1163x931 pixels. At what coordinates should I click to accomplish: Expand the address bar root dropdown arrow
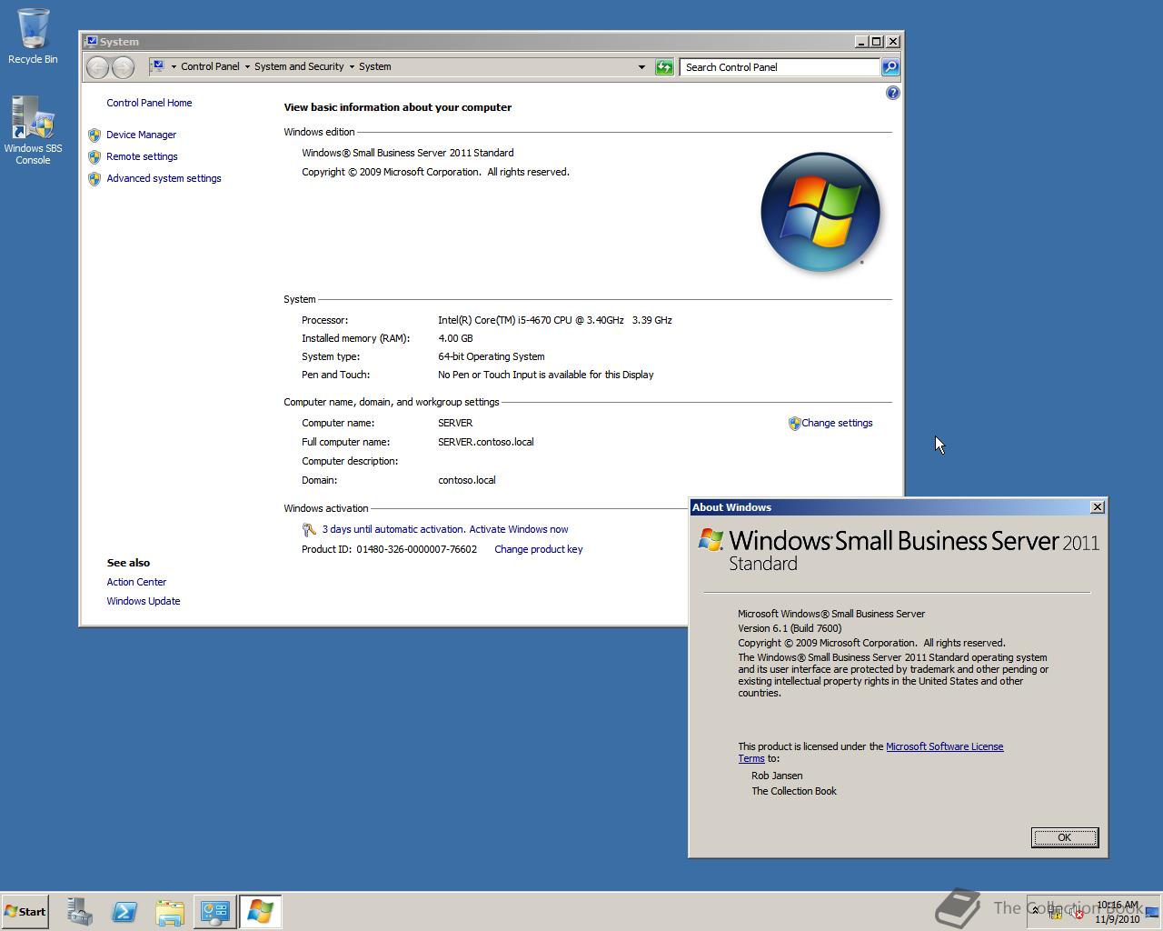174,66
